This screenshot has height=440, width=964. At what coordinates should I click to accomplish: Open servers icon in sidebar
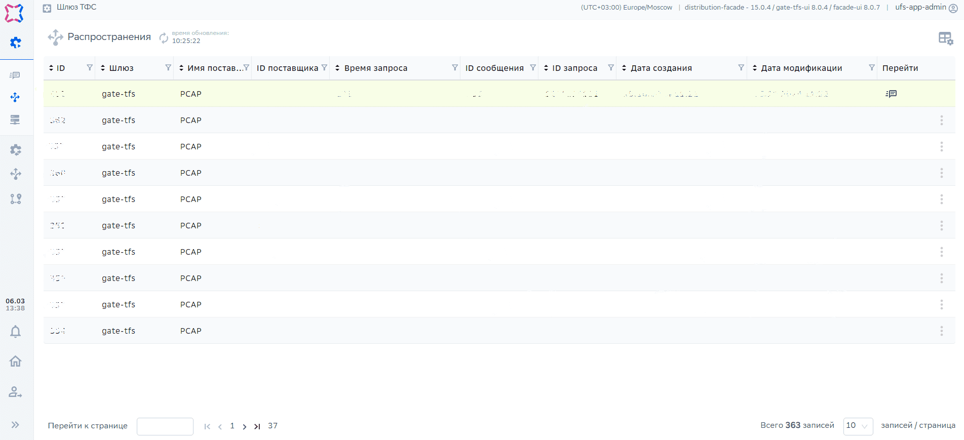15,120
